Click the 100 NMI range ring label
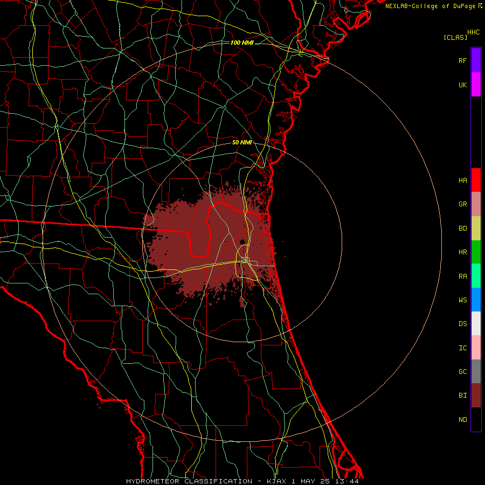Image resolution: width=485 pixels, height=485 pixels. pos(242,43)
